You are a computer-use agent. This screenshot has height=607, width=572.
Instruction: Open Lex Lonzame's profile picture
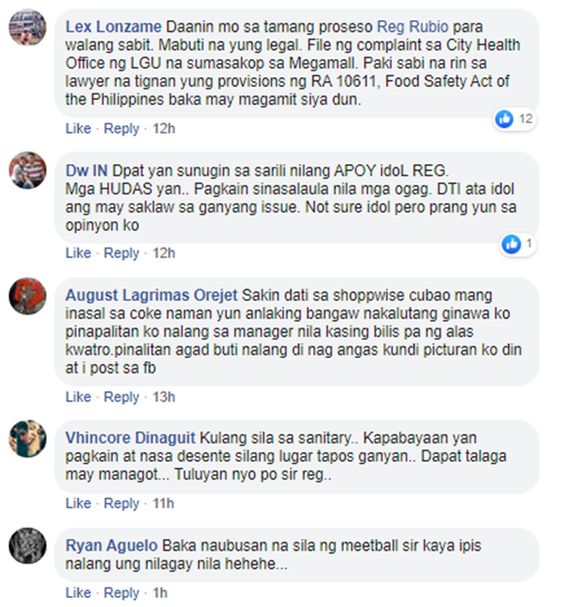coord(27,27)
